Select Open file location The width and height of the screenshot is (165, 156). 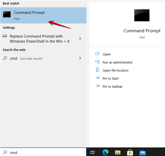pos(115,70)
